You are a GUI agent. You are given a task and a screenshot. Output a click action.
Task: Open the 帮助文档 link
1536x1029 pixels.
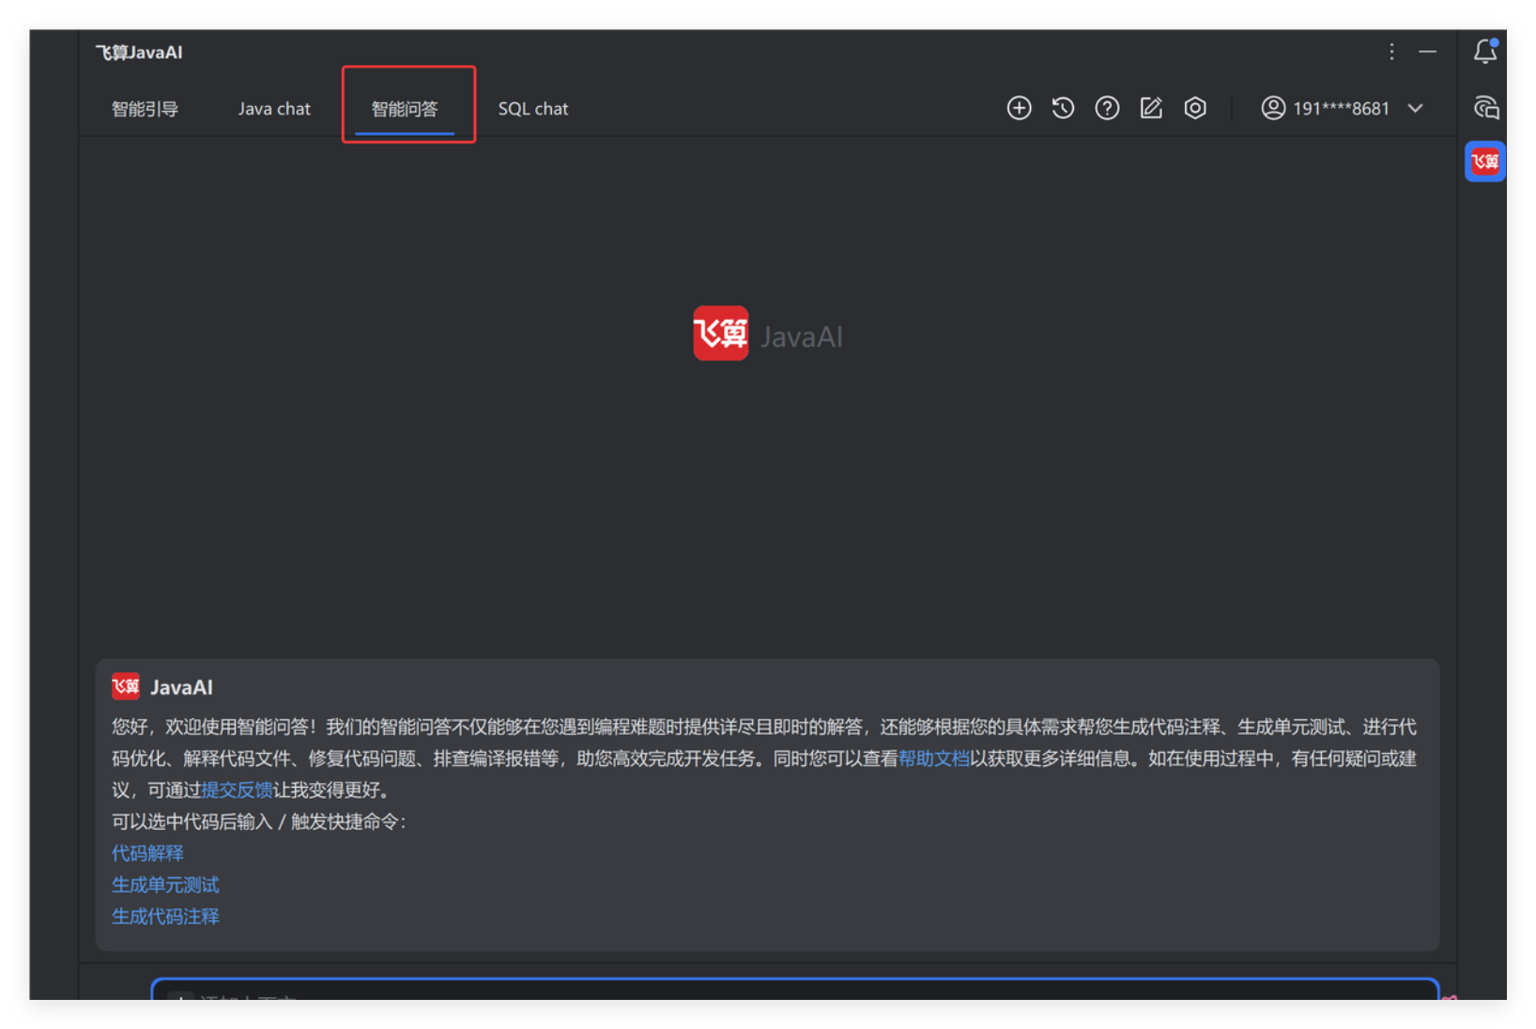click(x=933, y=759)
